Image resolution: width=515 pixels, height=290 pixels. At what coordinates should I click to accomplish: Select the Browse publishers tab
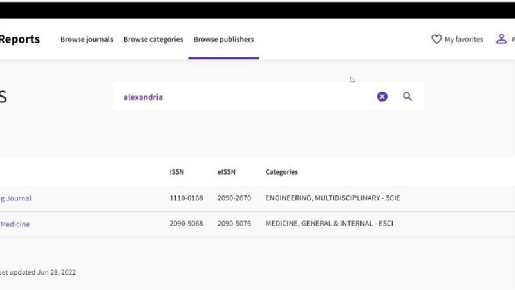click(223, 39)
